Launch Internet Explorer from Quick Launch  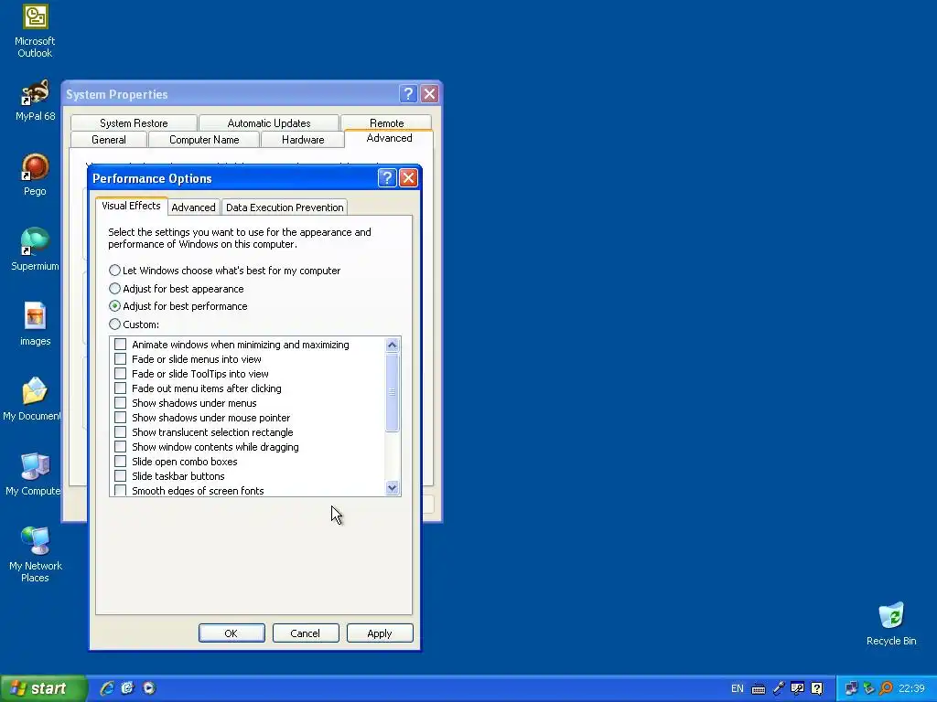(107, 688)
